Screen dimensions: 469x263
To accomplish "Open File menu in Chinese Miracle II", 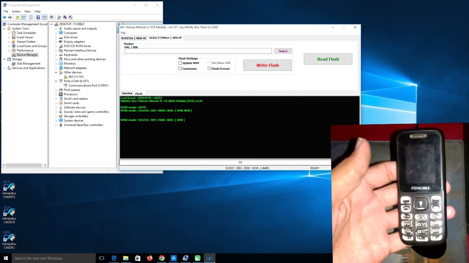I will pyautogui.click(x=123, y=33).
